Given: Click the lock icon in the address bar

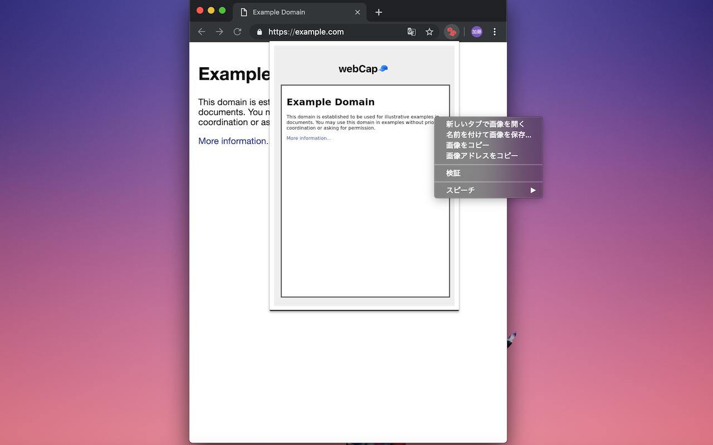Looking at the screenshot, I should pyautogui.click(x=260, y=32).
